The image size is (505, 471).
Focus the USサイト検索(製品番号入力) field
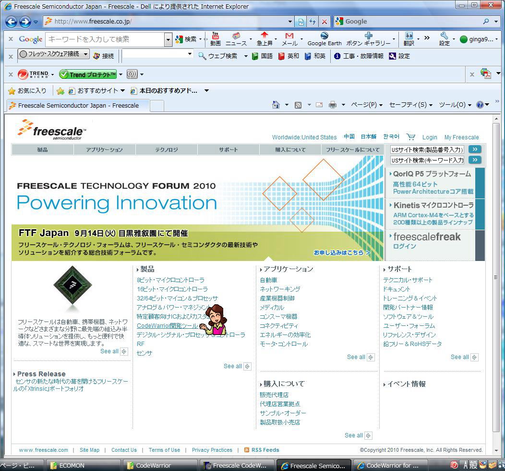click(x=427, y=149)
